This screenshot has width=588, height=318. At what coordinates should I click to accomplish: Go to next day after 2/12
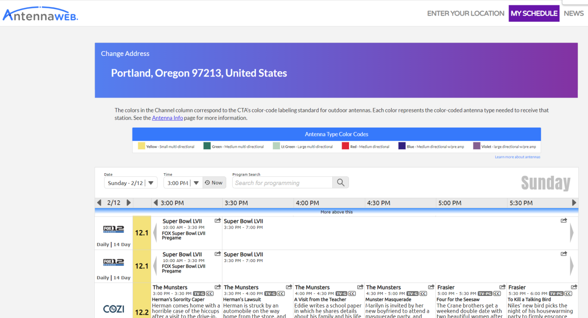pos(129,203)
